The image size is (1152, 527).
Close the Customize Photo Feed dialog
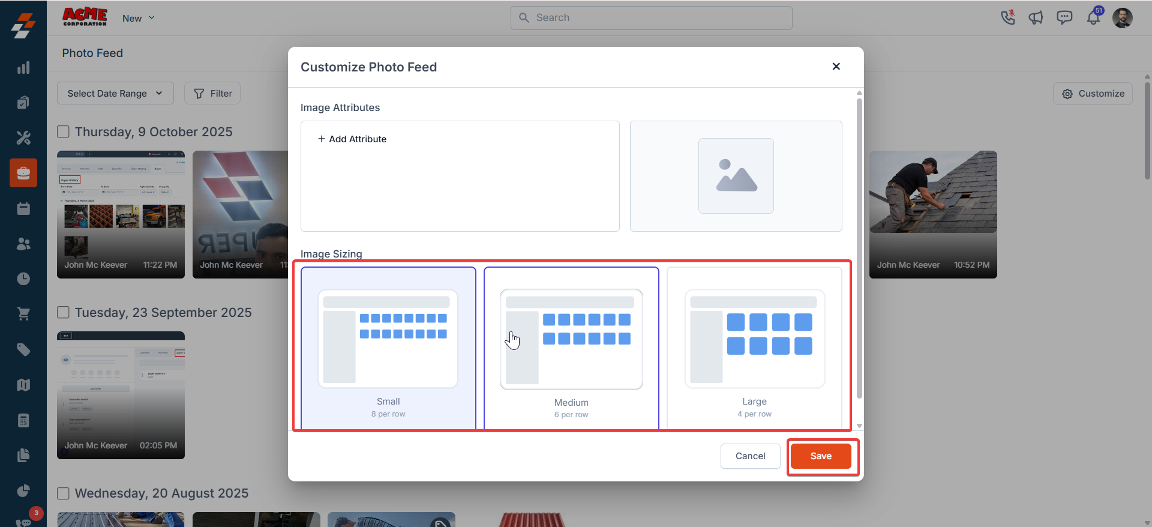pyautogui.click(x=836, y=66)
